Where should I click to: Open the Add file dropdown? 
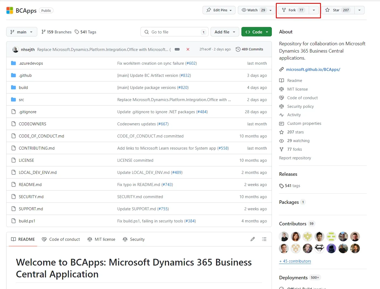pos(225,32)
